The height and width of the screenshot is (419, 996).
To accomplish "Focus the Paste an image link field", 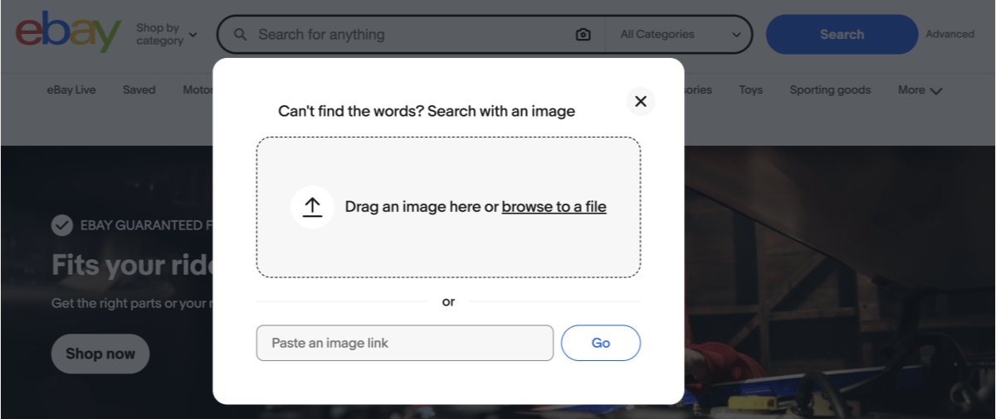I will 405,343.
